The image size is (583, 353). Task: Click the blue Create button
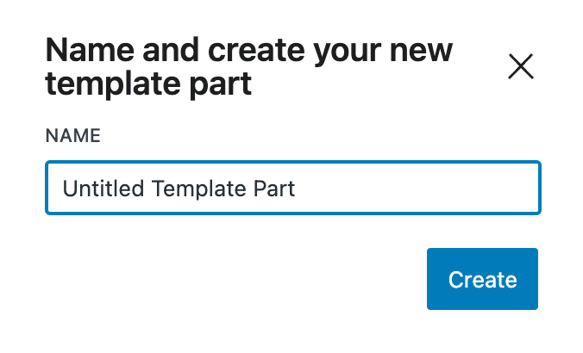coord(482,279)
